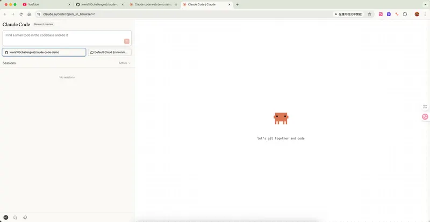Screen dimensions: 430x222
Task: Close the YouTube tab
Action: tap(69, 5)
